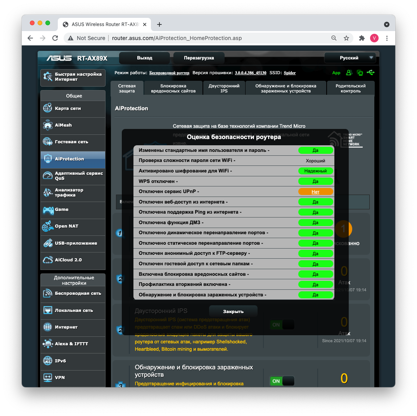Open Беспроводной роутер operation mode link
417x416 pixels.
pyautogui.click(x=169, y=73)
